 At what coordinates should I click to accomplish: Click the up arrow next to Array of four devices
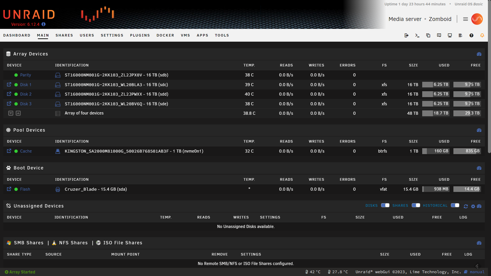click(18, 113)
